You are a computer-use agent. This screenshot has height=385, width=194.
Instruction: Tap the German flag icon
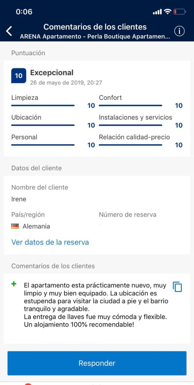pos(15,227)
